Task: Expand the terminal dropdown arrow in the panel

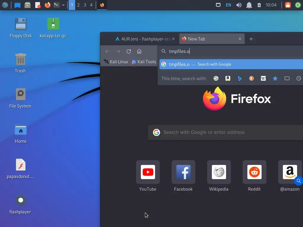Action: [63, 5]
